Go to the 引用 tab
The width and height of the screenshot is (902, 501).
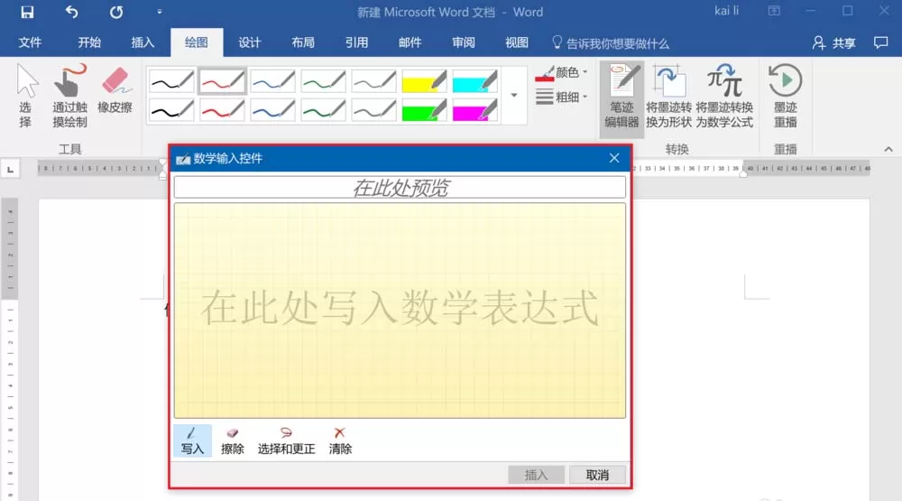tap(356, 42)
